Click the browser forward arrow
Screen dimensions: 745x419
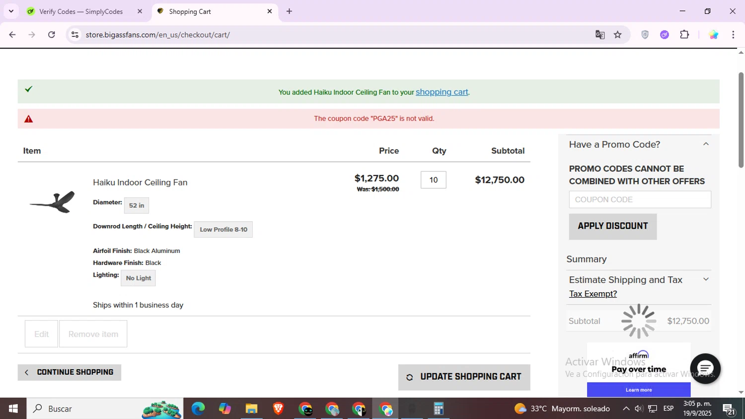[x=32, y=35]
